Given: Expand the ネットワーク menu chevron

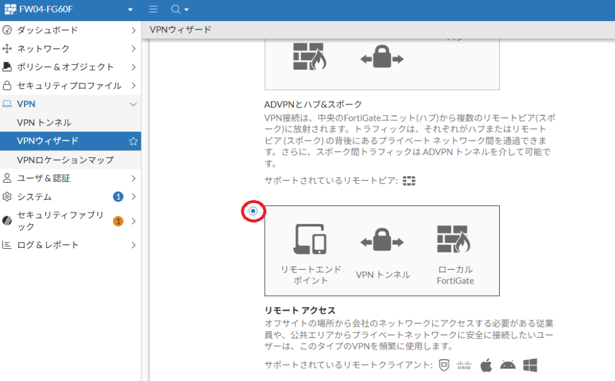Looking at the screenshot, I should pyautogui.click(x=133, y=49).
